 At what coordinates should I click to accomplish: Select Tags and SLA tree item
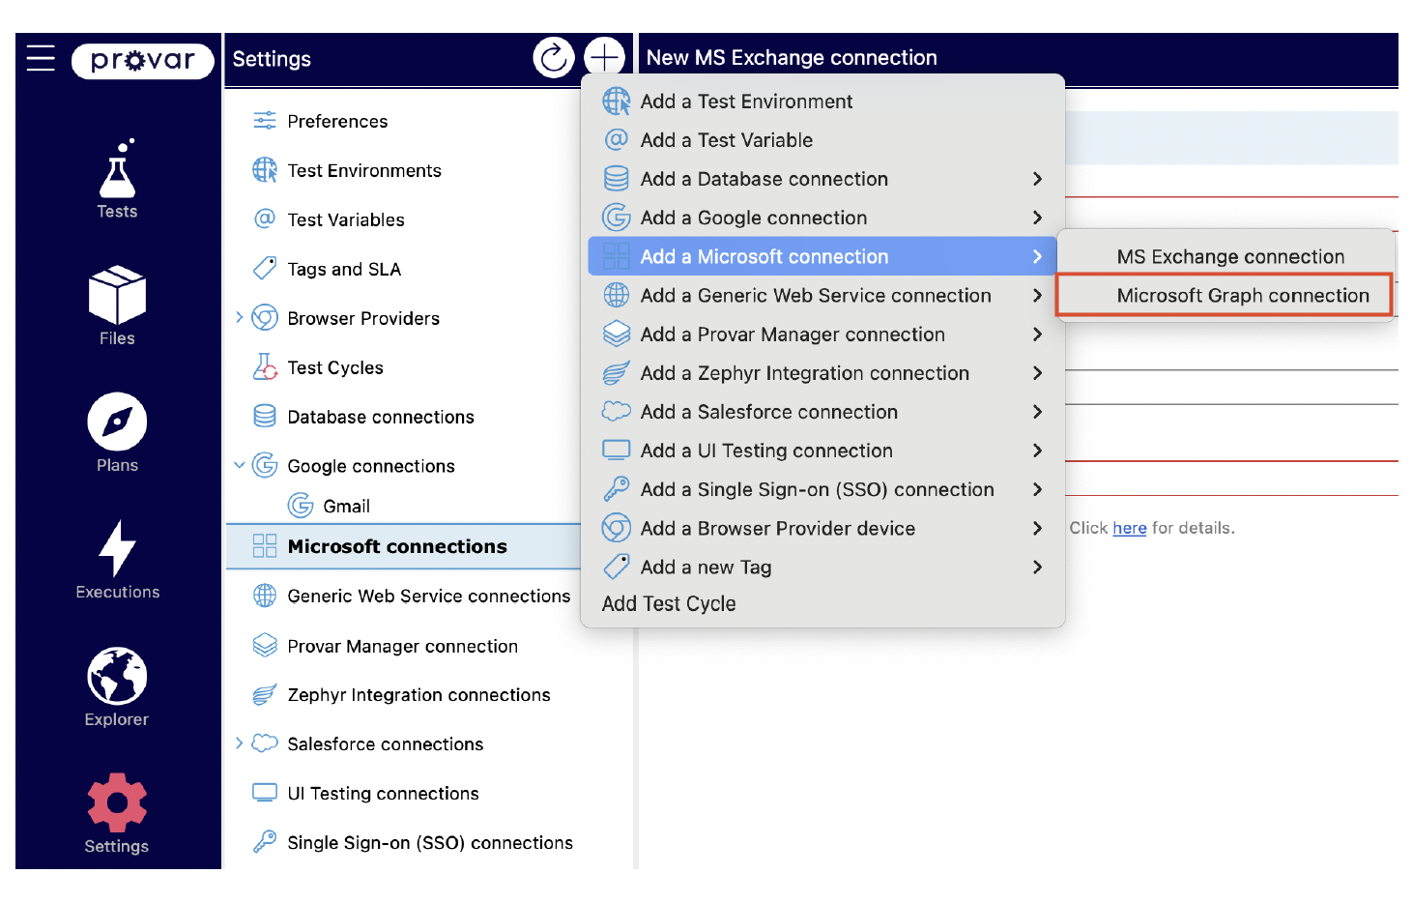point(344,269)
